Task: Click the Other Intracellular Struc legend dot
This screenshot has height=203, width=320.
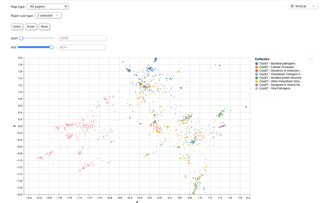Action: [x=257, y=81]
